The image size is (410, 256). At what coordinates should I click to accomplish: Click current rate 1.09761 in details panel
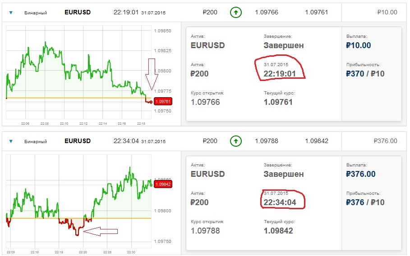pos(278,102)
